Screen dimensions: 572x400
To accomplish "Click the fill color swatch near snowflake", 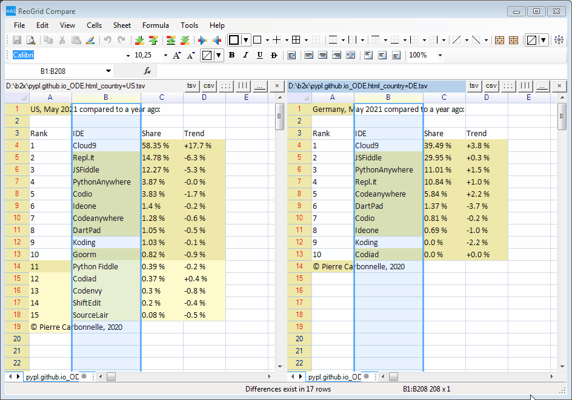I will click(531, 40).
